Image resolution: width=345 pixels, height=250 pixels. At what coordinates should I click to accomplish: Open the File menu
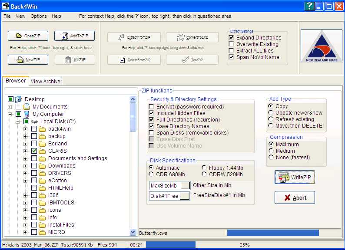7,16
